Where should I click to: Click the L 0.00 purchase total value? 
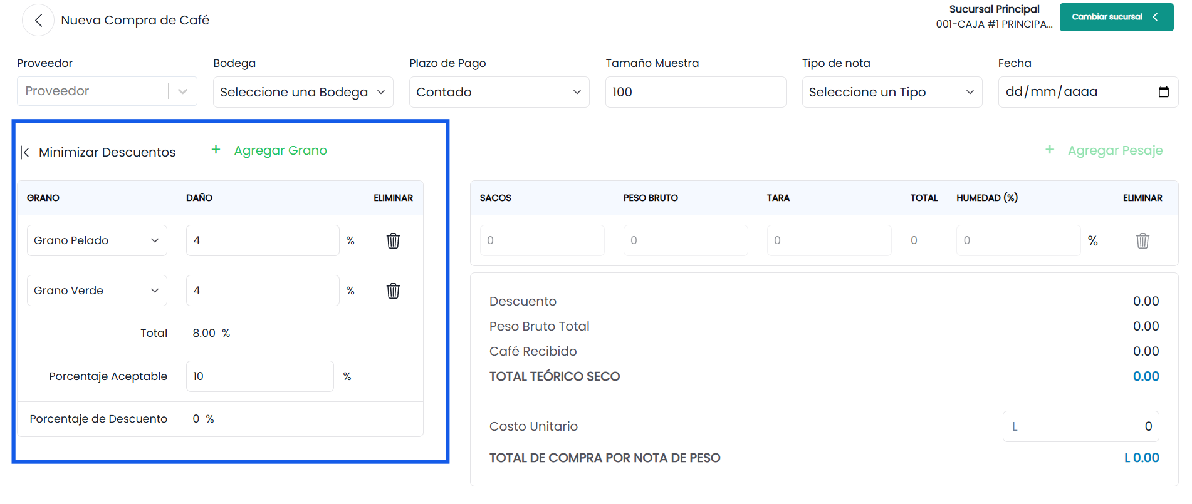coord(1142,458)
